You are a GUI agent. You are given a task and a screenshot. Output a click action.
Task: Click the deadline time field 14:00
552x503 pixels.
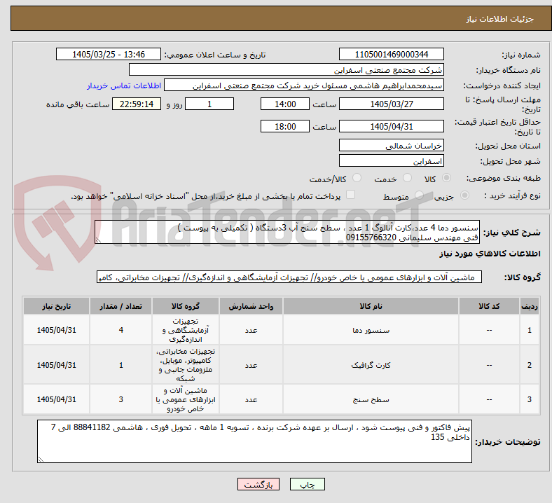point(285,104)
